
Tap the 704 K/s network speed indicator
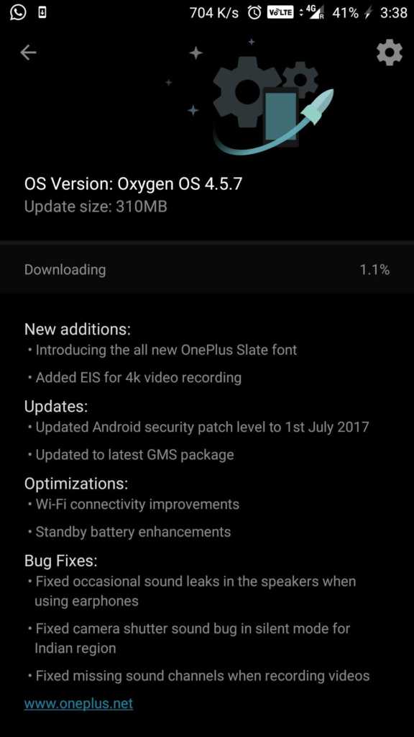(214, 13)
